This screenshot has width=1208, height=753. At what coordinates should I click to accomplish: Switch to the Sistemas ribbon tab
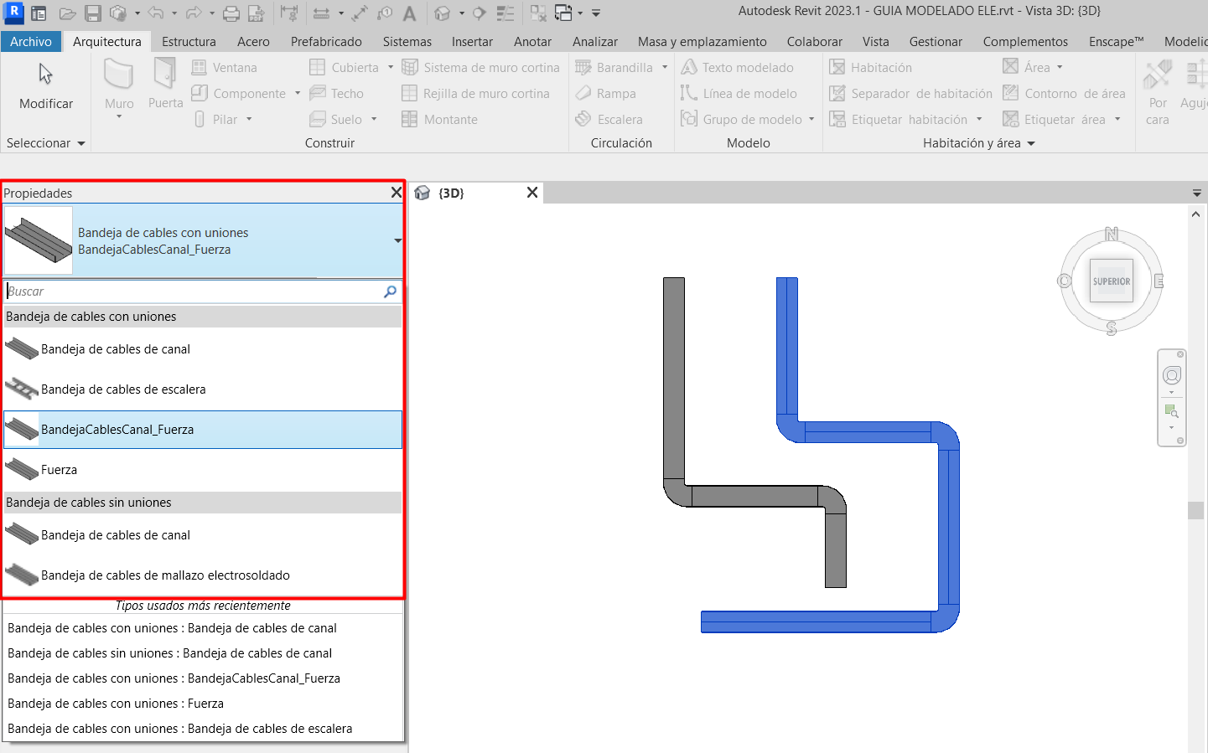(407, 41)
